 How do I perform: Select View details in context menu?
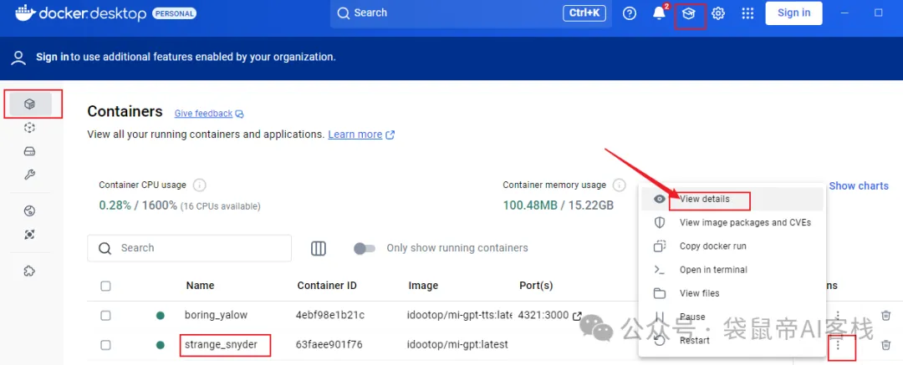[704, 200]
